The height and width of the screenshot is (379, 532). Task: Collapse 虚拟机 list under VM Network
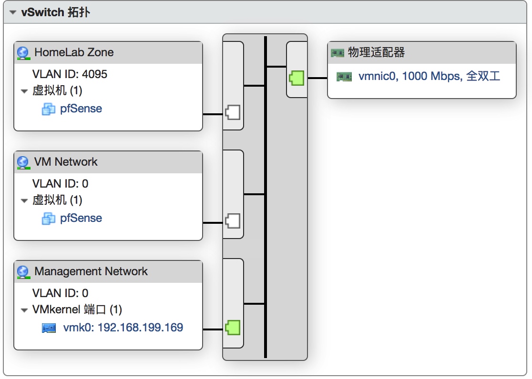24,201
